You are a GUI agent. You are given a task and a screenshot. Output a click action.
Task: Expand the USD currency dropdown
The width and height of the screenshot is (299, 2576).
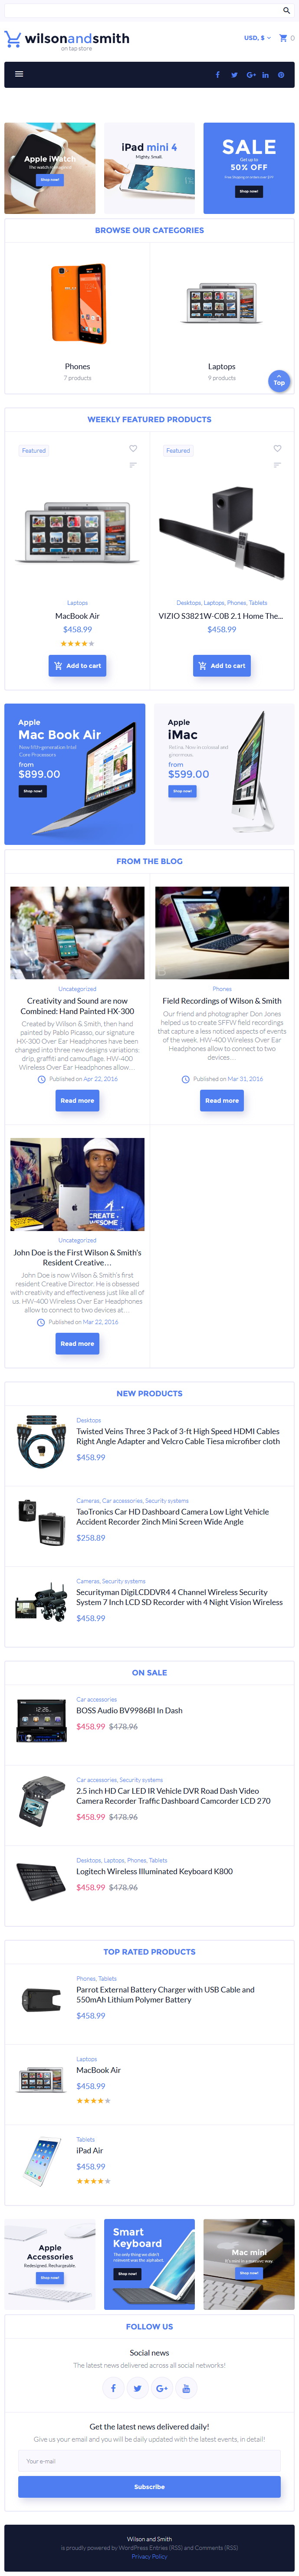click(257, 38)
